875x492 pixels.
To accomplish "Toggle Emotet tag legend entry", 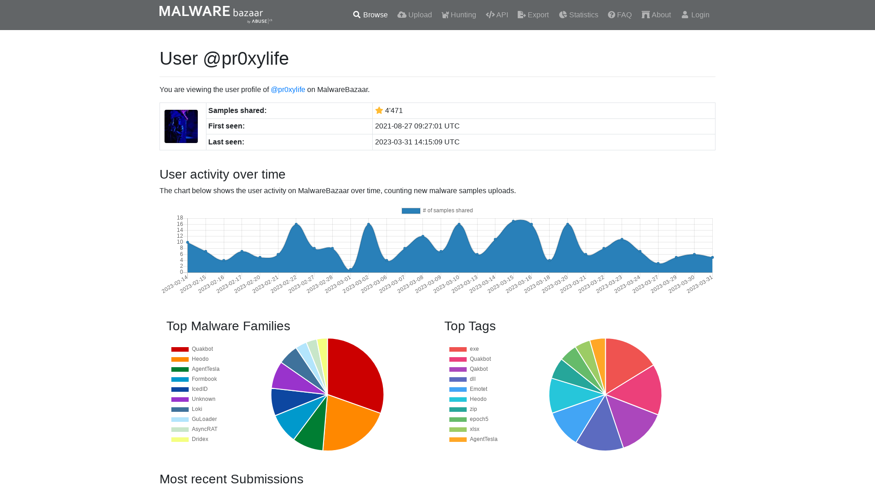I will click(x=468, y=389).
